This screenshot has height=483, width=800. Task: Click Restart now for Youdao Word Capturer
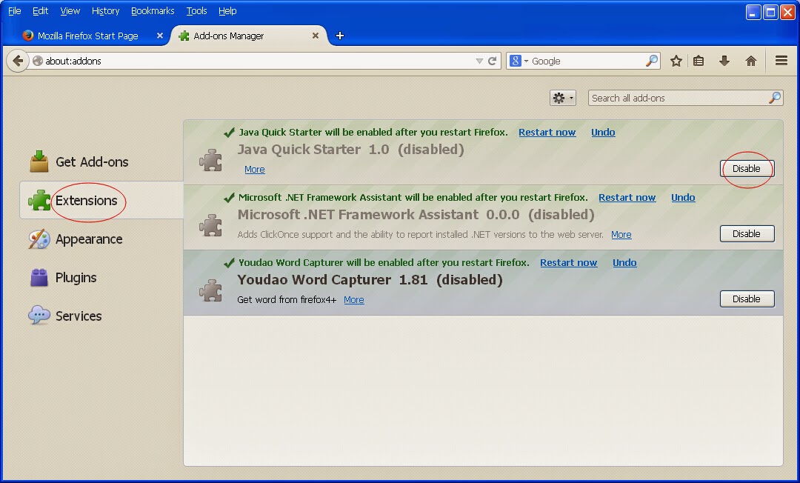(x=568, y=263)
